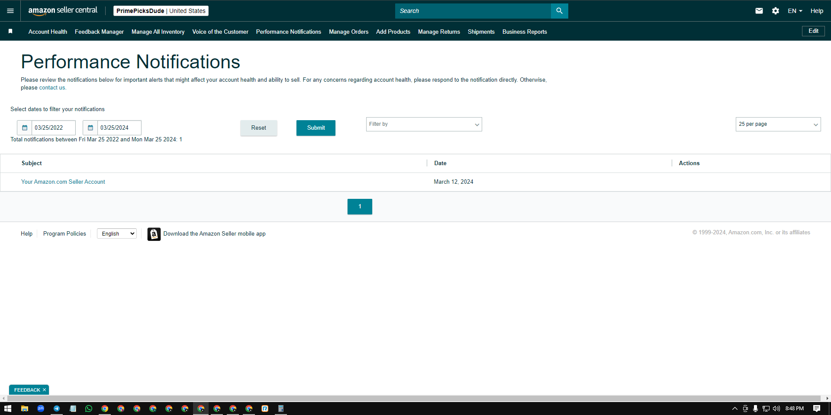This screenshot has width=831, height=415.
Task: Click the footer Help link
Action: [26, 234]
